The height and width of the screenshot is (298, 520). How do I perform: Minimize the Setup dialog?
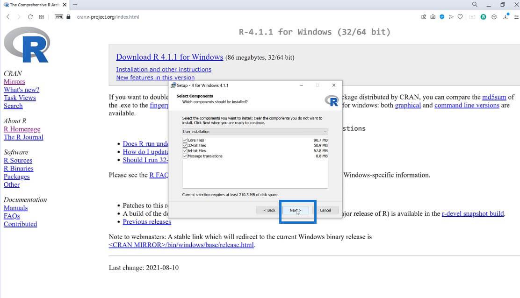(301, 85)
